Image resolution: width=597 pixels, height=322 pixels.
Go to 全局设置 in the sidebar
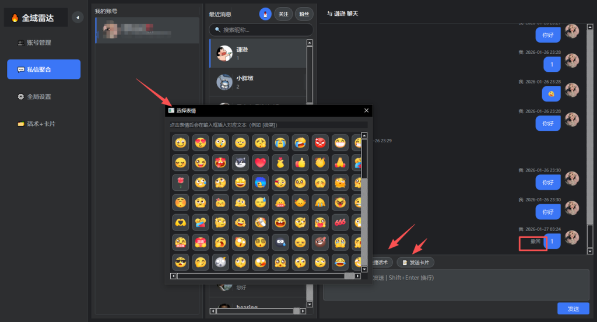[x=39, y=97]
